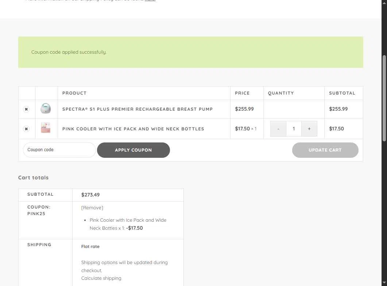Viewport: 387px width, 286px height.
Task: Click into the Coupon code field
Action: pyautogui.click(x=59, y=150)
